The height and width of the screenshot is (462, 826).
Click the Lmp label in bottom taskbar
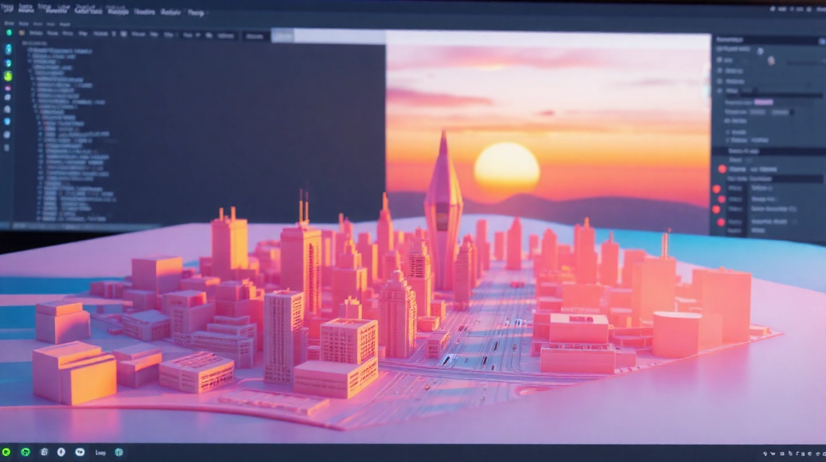click(x=100, y=452)
